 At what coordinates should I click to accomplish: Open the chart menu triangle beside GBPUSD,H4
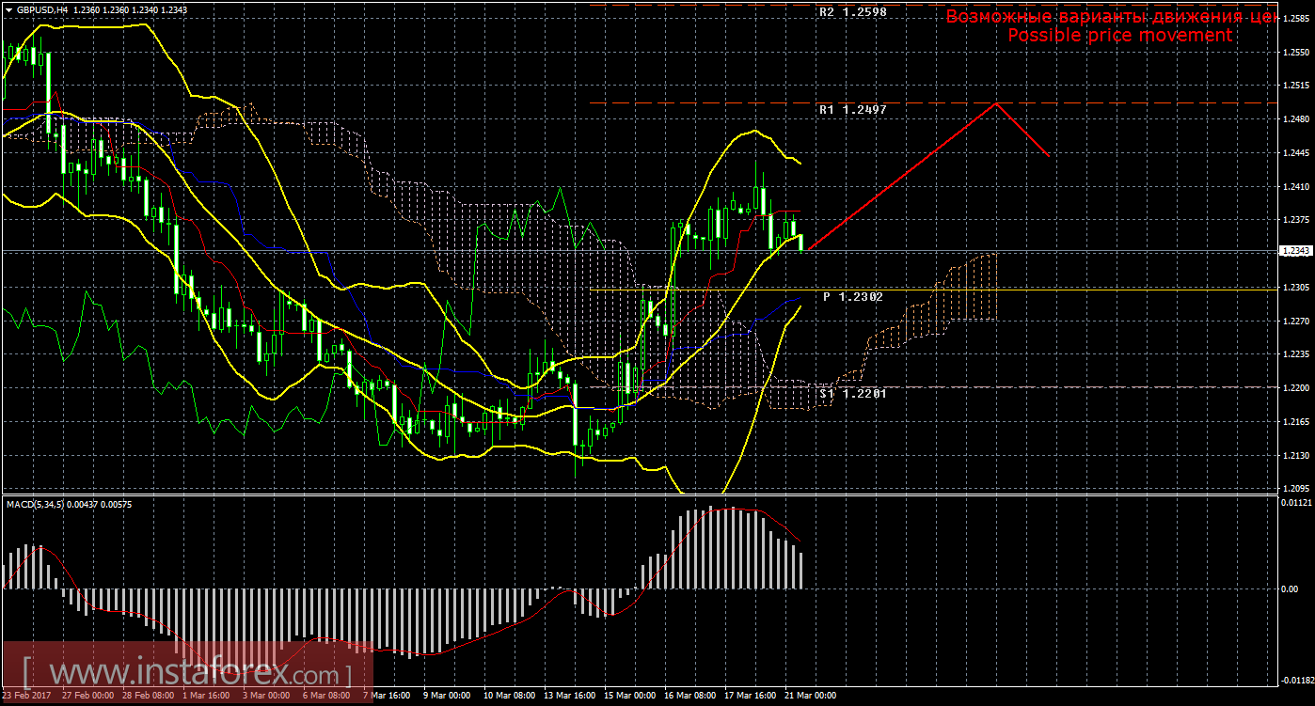(8, 9)
